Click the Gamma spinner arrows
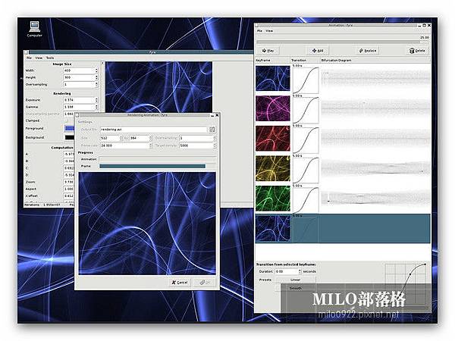The width and height of the screenshot is (455, 341). click(96, 107)
